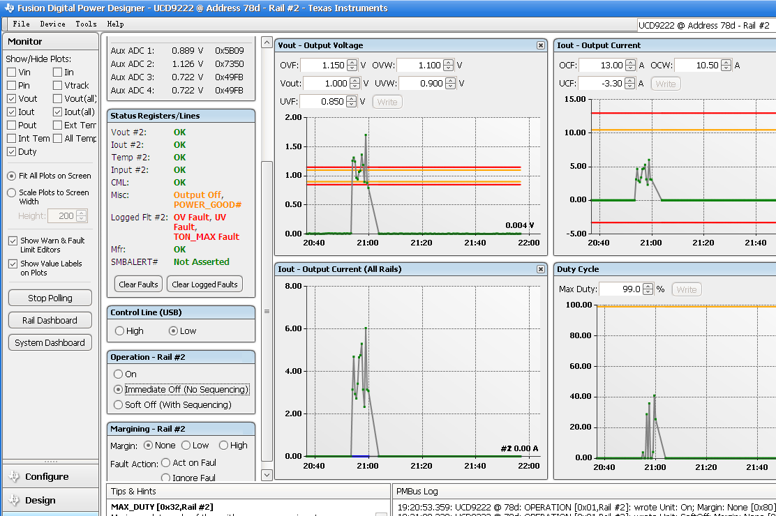Click the Max Duty input field
This screenshot has height=516, width=776.
click(x=620, y=289)
